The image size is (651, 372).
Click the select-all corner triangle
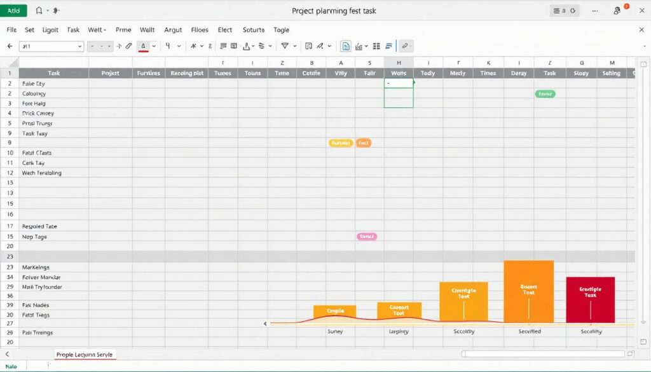click(x=13, y=63)
